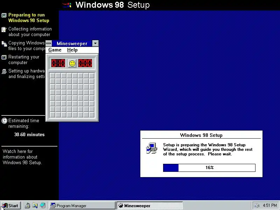Click the Minesweeper title bar
Screen dimensions: 280x210
coord(72,43)
